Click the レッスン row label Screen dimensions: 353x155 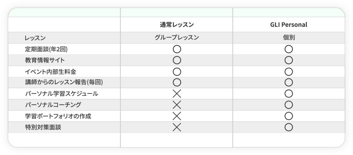tap(35, 38)
